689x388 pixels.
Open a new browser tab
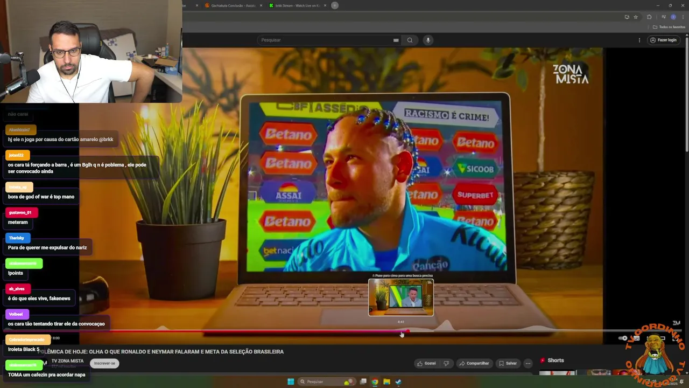click(335, 5)
